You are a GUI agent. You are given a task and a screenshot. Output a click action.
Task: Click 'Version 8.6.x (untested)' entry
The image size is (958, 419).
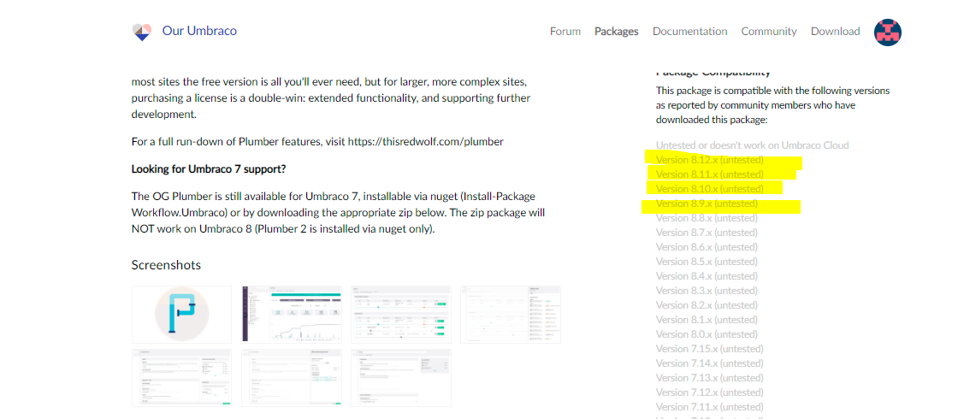point(707,247)
